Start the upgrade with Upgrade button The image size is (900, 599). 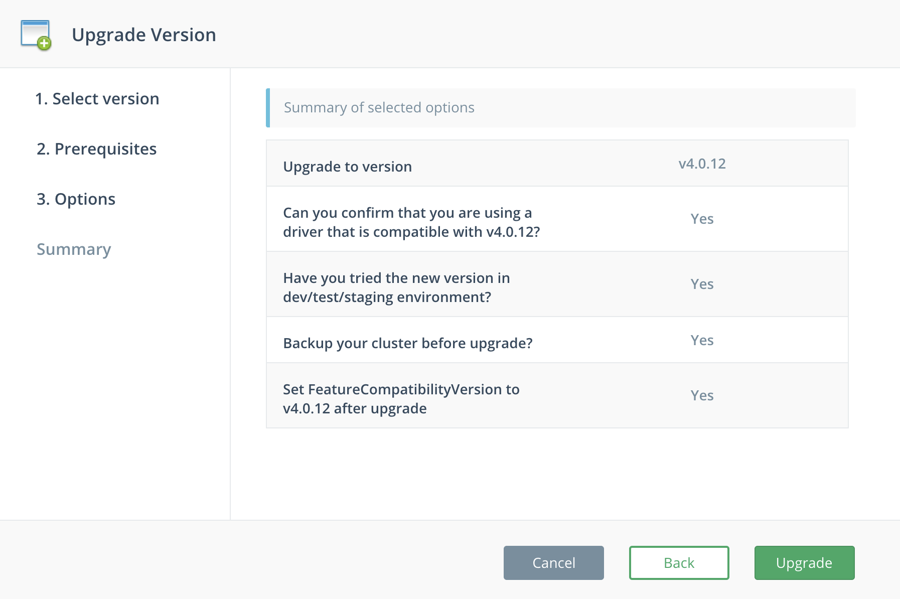pos(804,563)
